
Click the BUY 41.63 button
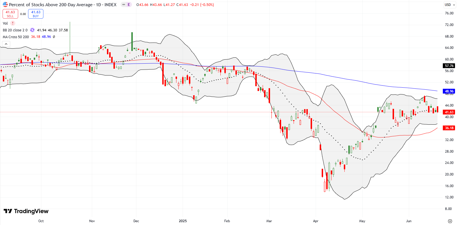(x=36, y=14)
